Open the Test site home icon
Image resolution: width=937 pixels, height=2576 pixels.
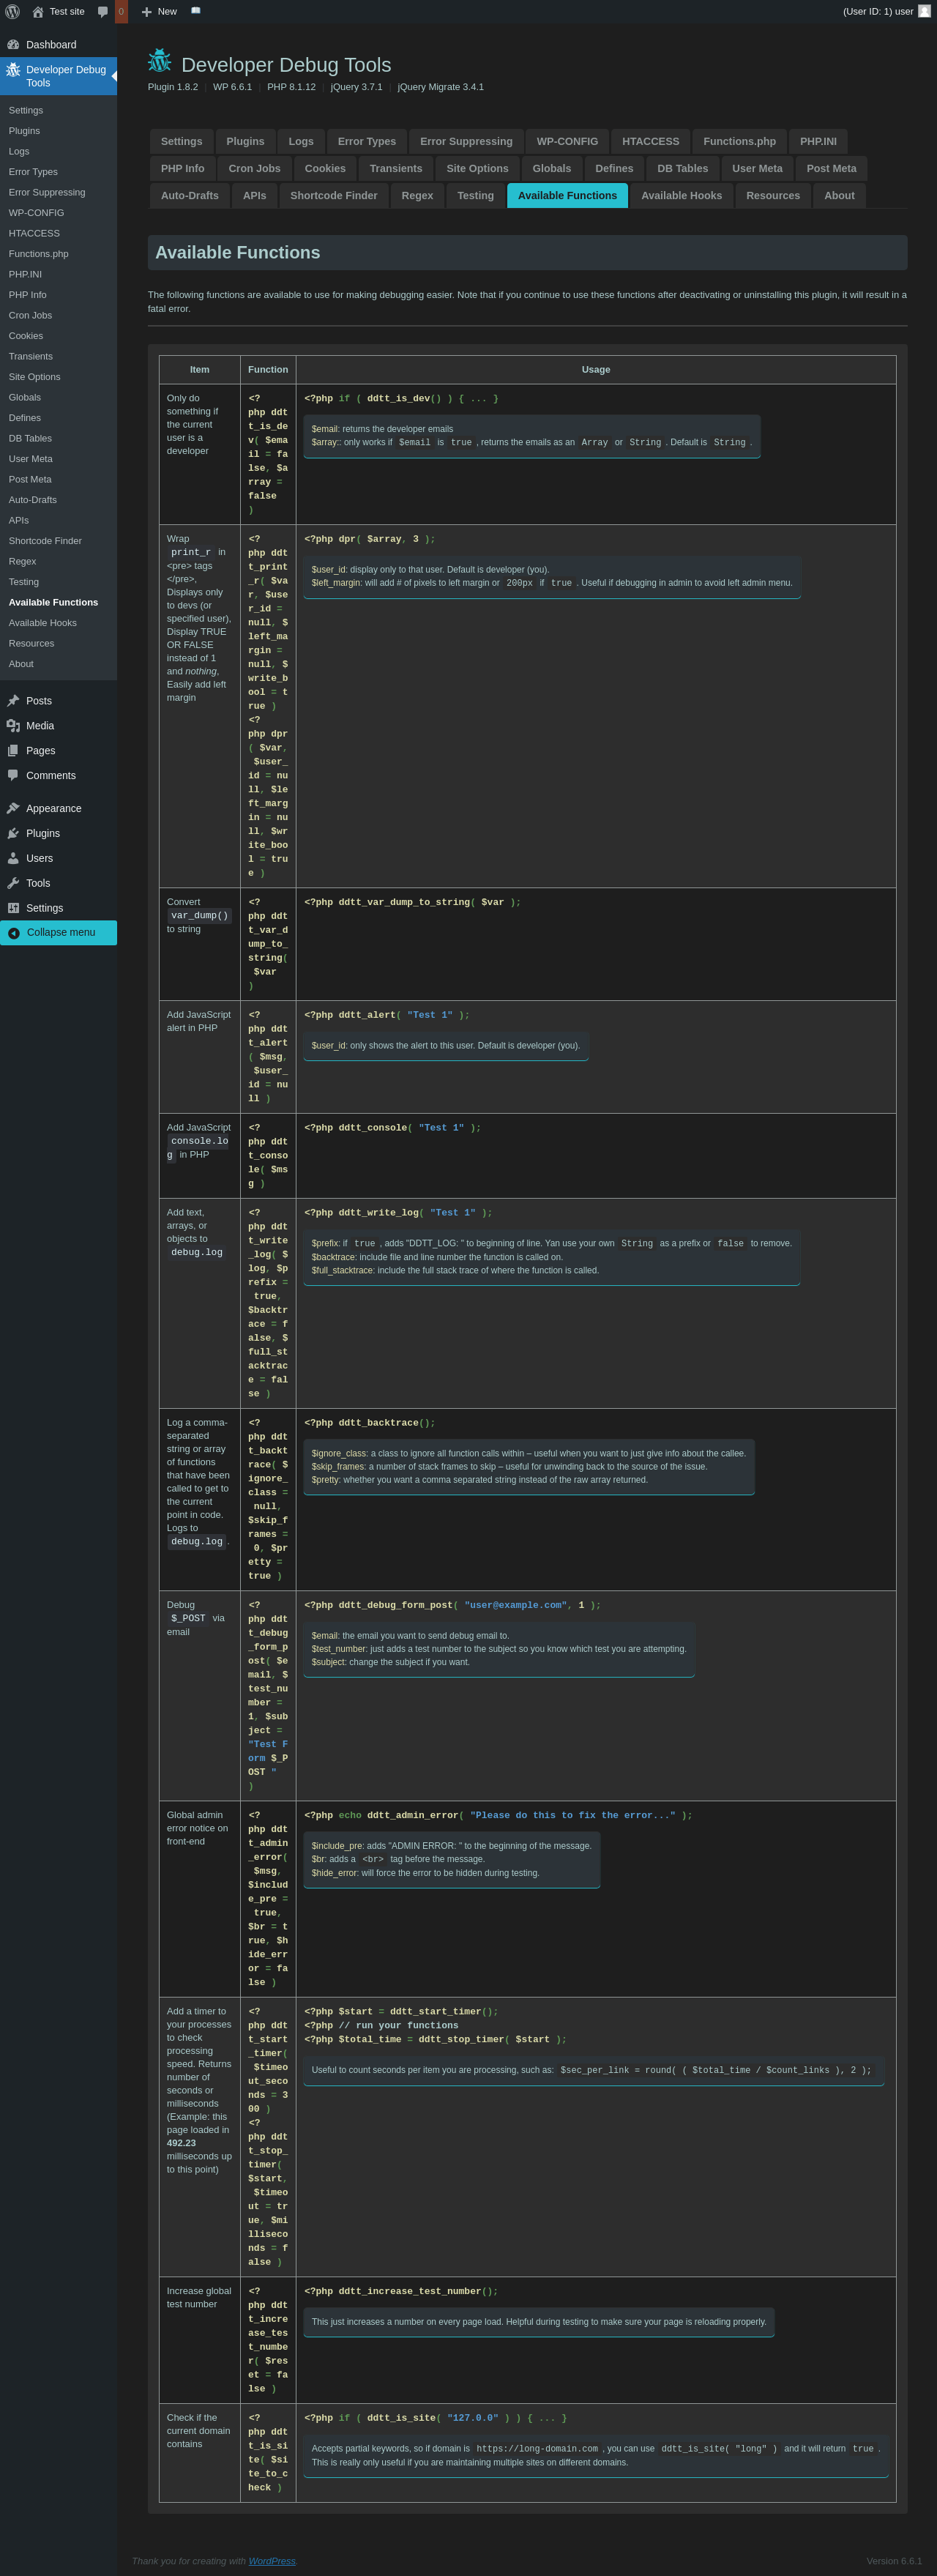(38, 12)
